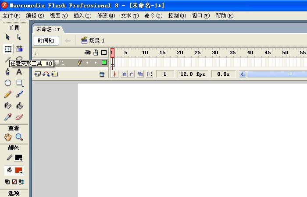Viewport: 307px width, 197px height.
Task: Click the pencil icon on layer 1
Action: pos(79,63)
